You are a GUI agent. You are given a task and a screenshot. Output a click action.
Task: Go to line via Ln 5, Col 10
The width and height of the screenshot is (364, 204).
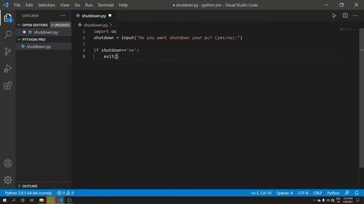(x=261, y=193)
